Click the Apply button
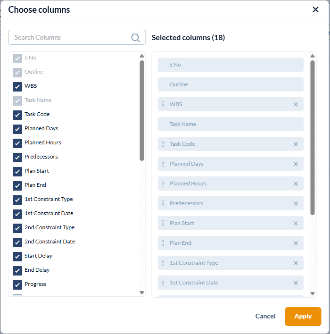330x334 pixels. [x=303, y=317]
